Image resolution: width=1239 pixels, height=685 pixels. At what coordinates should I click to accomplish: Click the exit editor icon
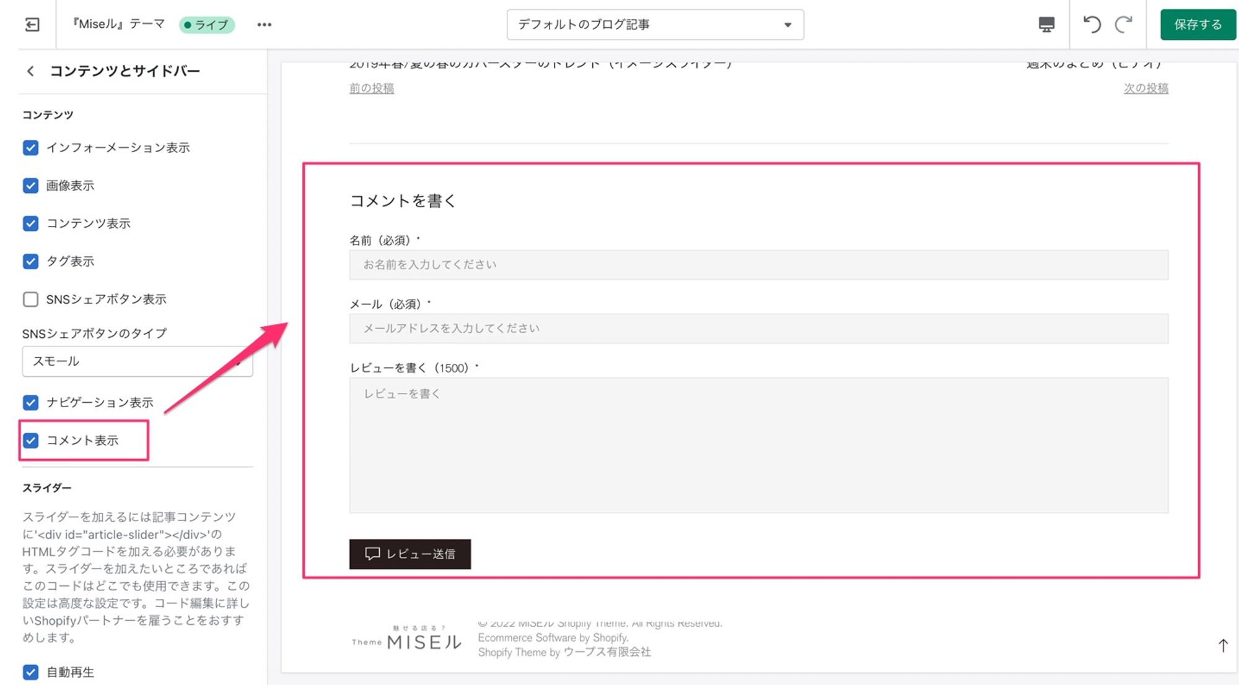pyautogui.click(x=32, y=25)
